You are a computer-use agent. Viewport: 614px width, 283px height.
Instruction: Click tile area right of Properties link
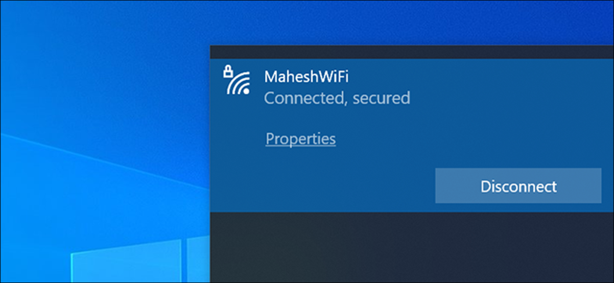(x=475, y=138)
